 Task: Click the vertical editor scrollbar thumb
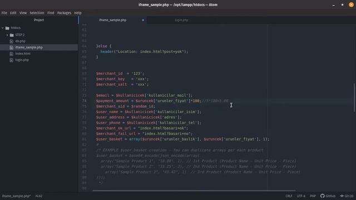click(354, 98)
